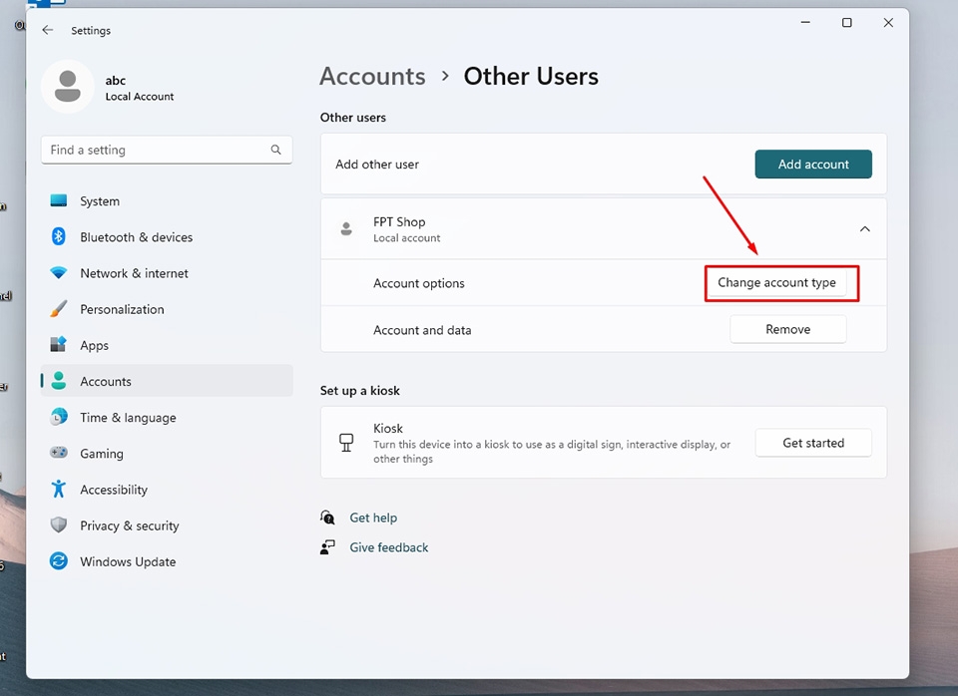Select the Apps icon in sidebar
Viewport: 958px width, 696px height.
click(x=59, y=344)
